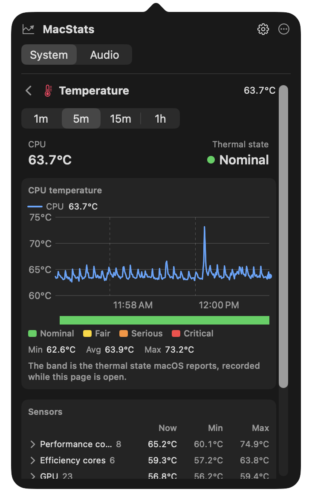Switch to the System tab
This screenshot has height=500, width=312.
(49, 55)
